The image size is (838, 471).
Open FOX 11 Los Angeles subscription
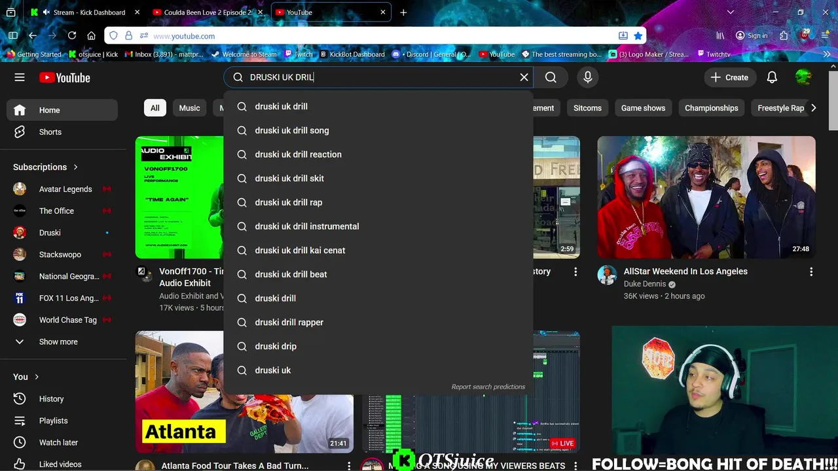click(x=62, y=298)
